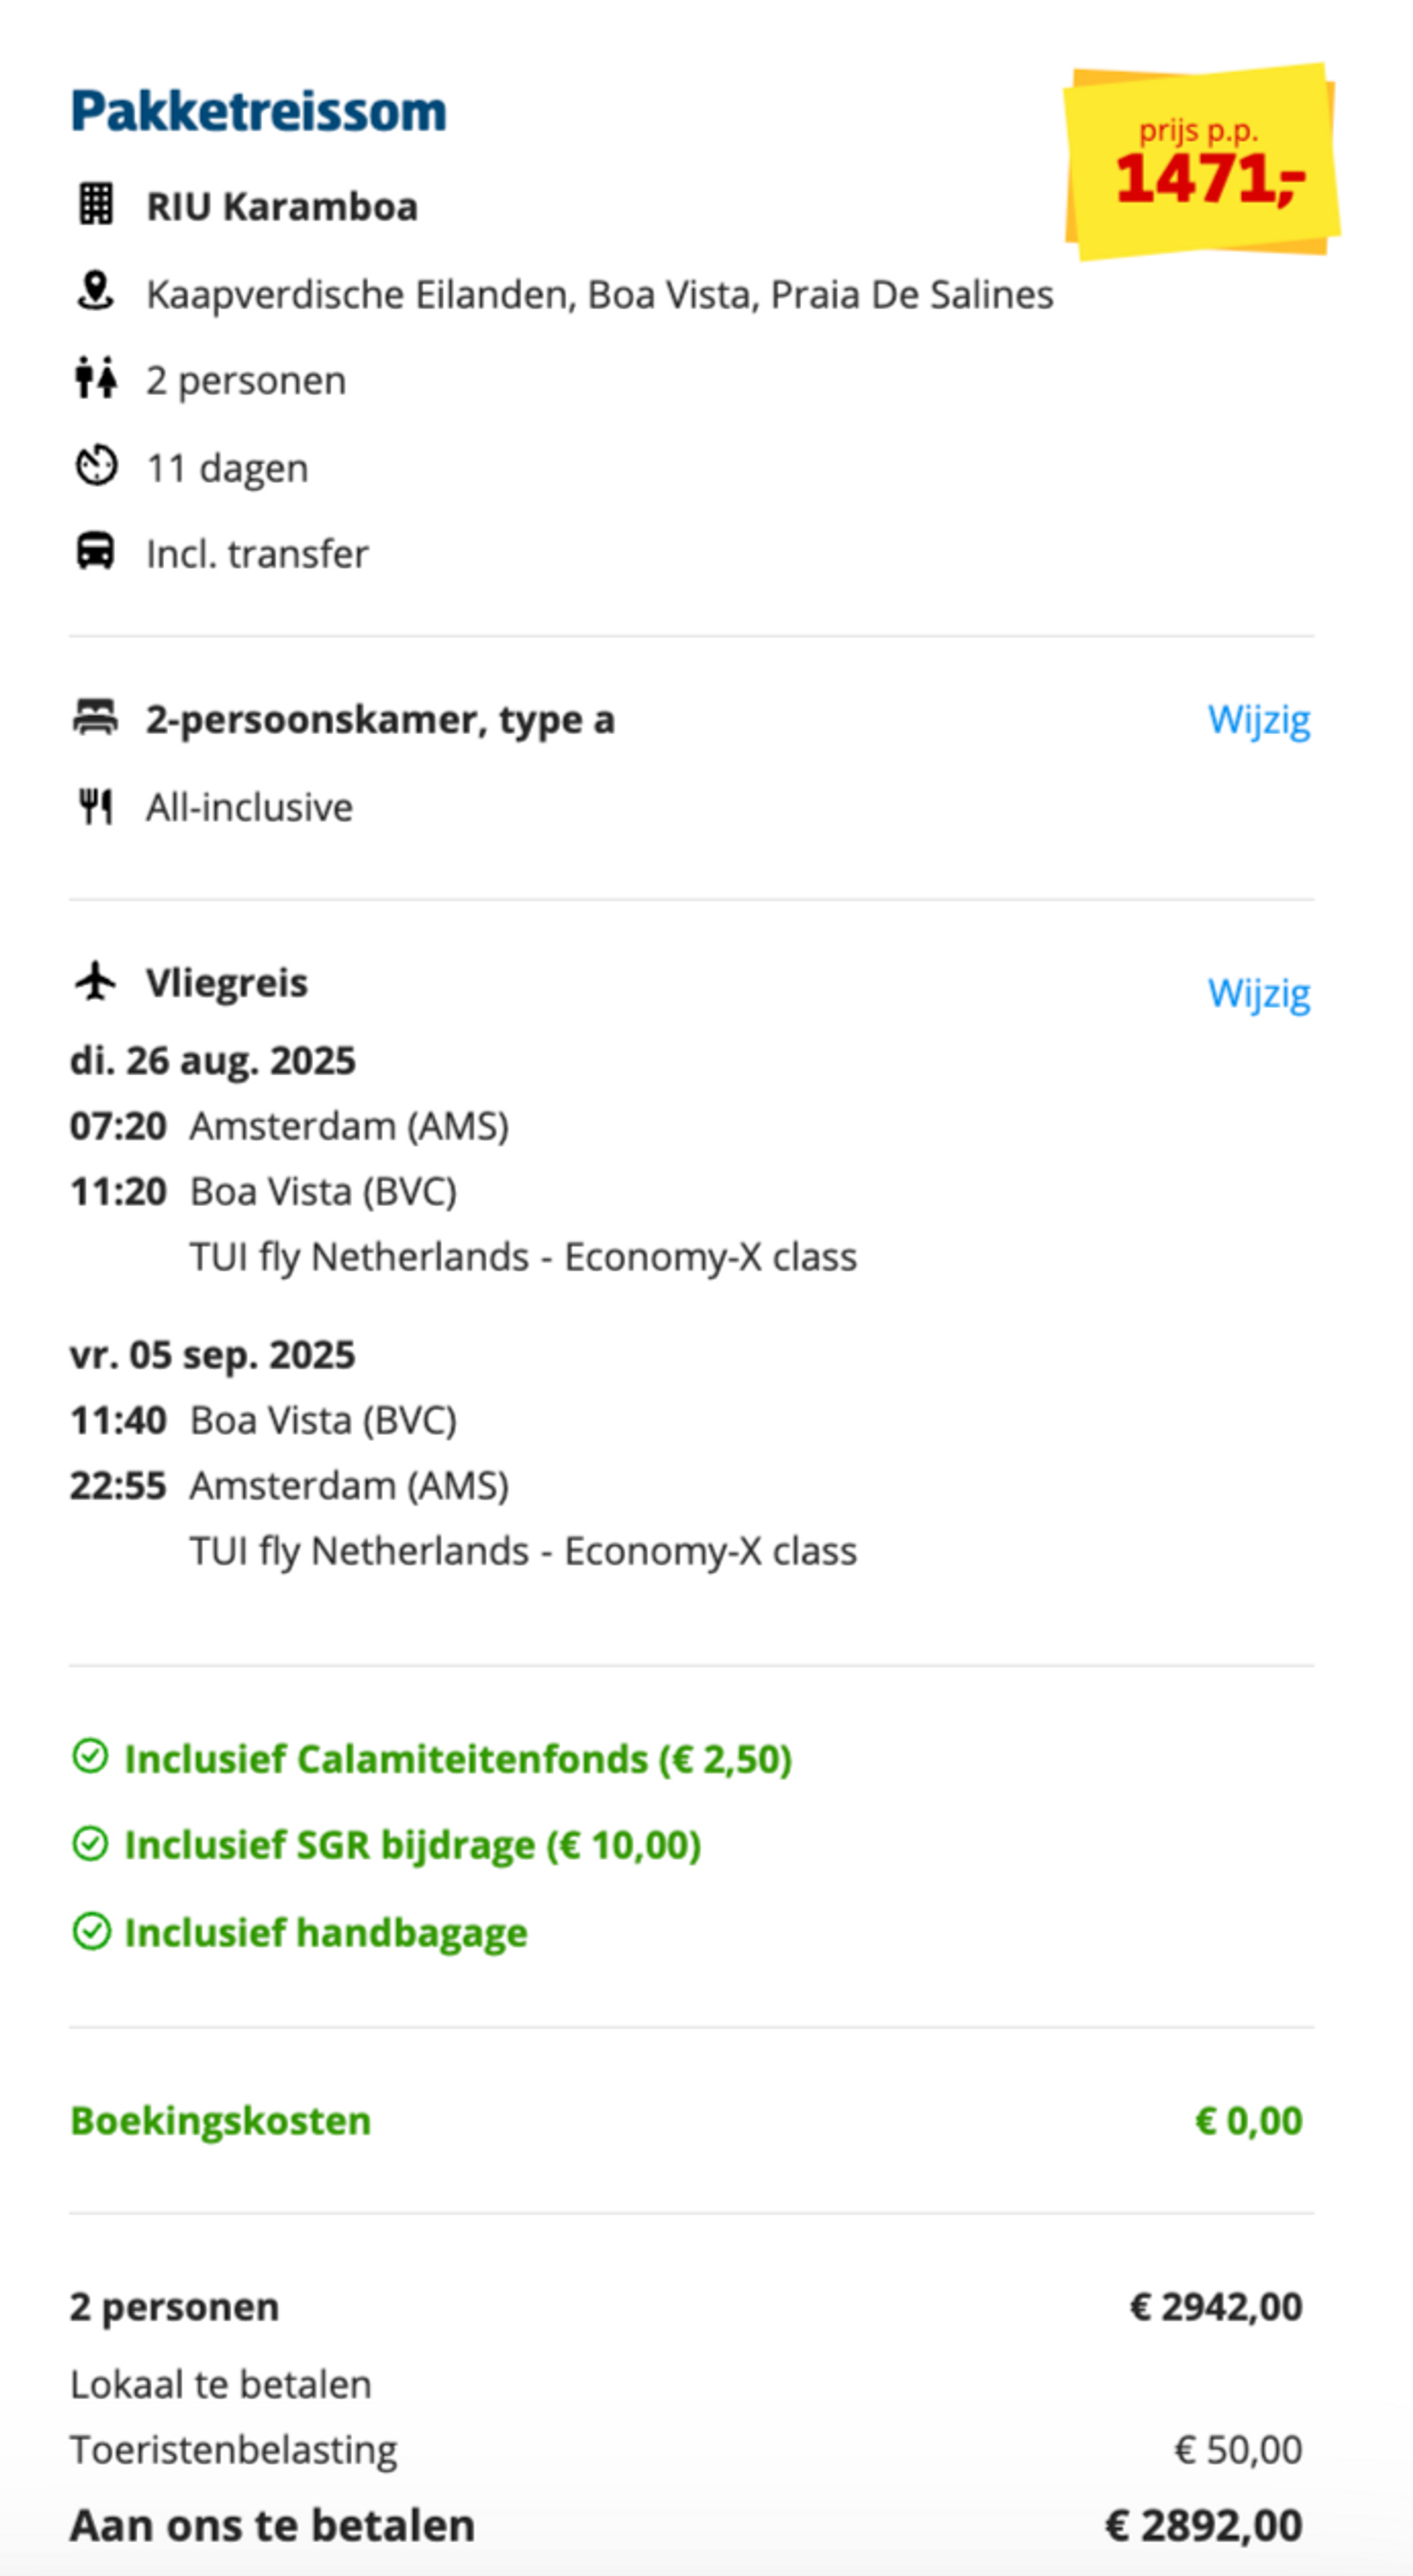The width and height of the screenshot is (1413, 2576).
Task: Click the checkmark beside Inclusief handbagage
Action: coord(91,1931)
